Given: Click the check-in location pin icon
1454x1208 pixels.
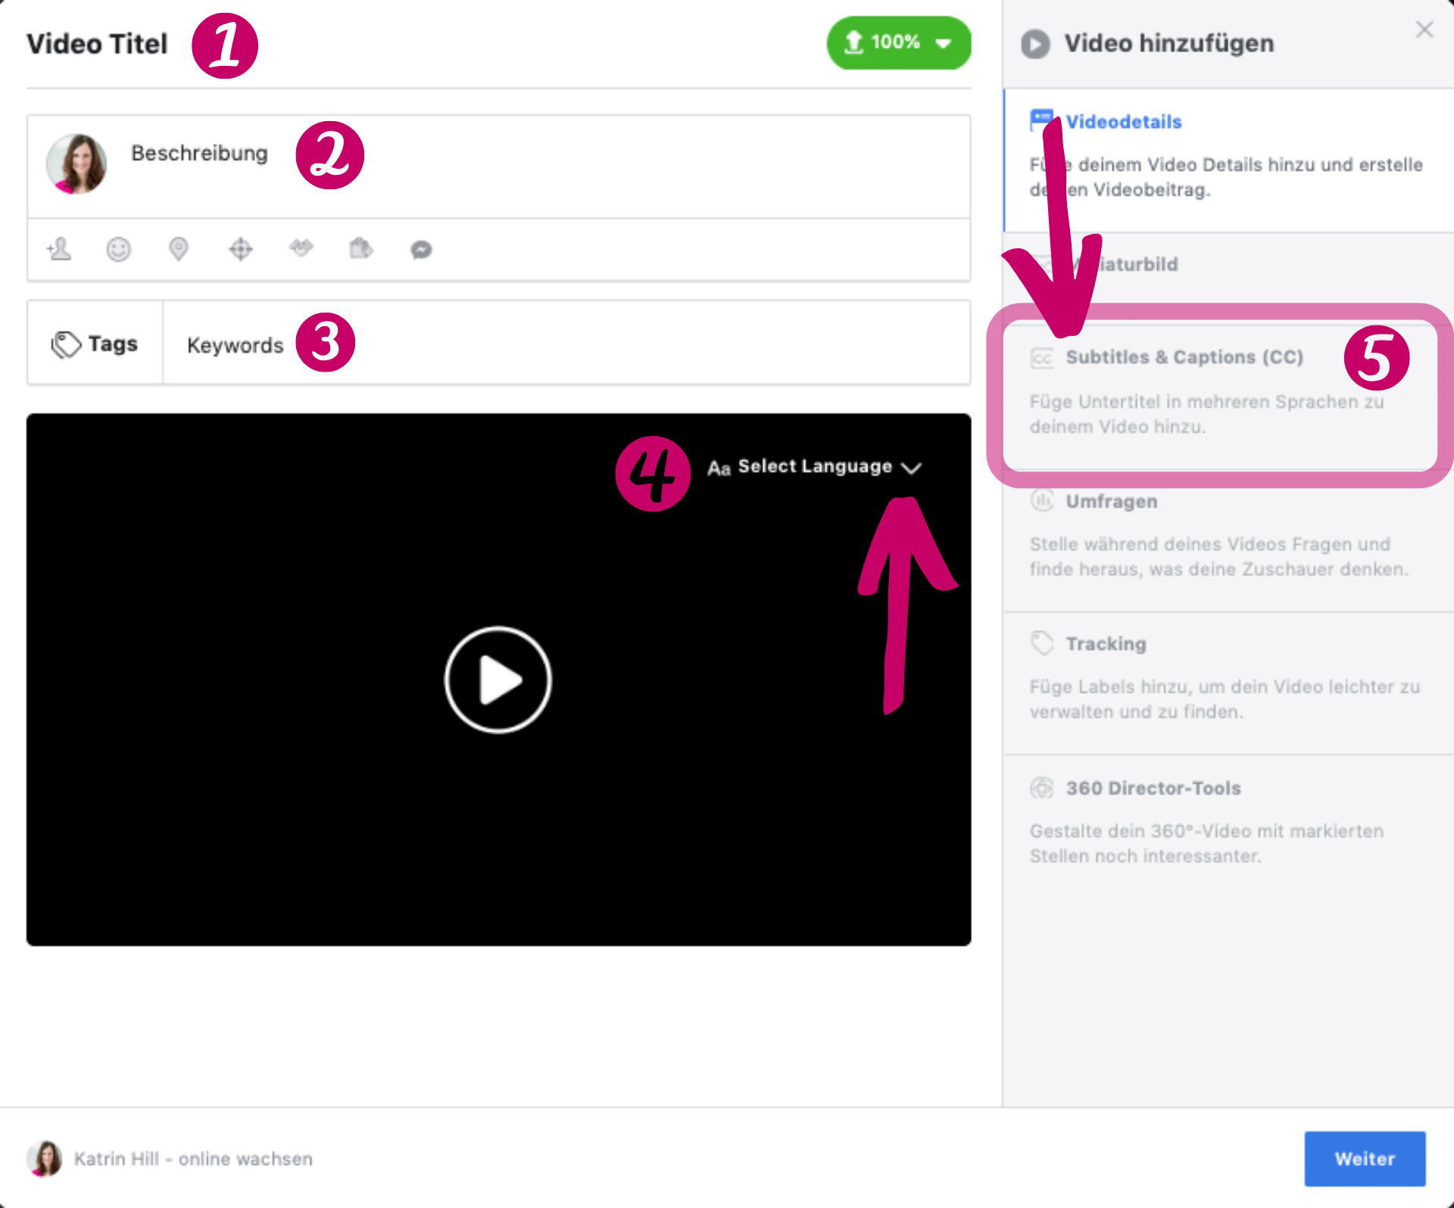Looking at the screenshot, I should pos(179,249).
